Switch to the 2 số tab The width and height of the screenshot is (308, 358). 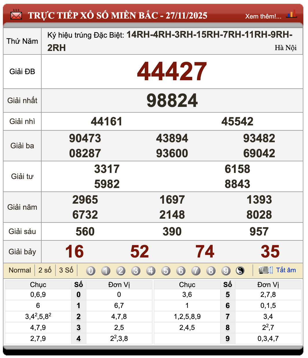[x=45, y=270]
